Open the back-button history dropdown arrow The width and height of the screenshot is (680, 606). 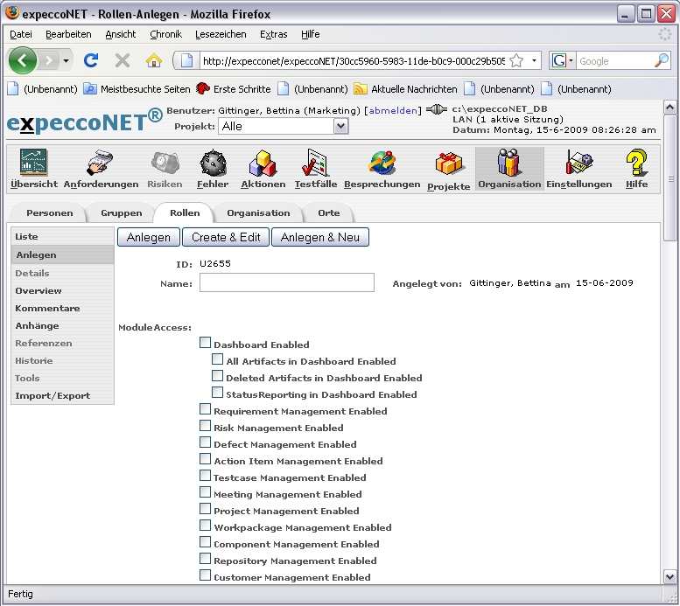66,61
